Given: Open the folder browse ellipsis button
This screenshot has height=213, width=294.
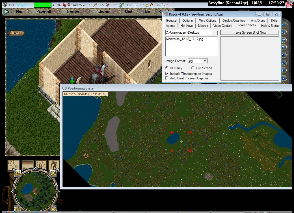Looking at the screenshot, I should [215, 33].
